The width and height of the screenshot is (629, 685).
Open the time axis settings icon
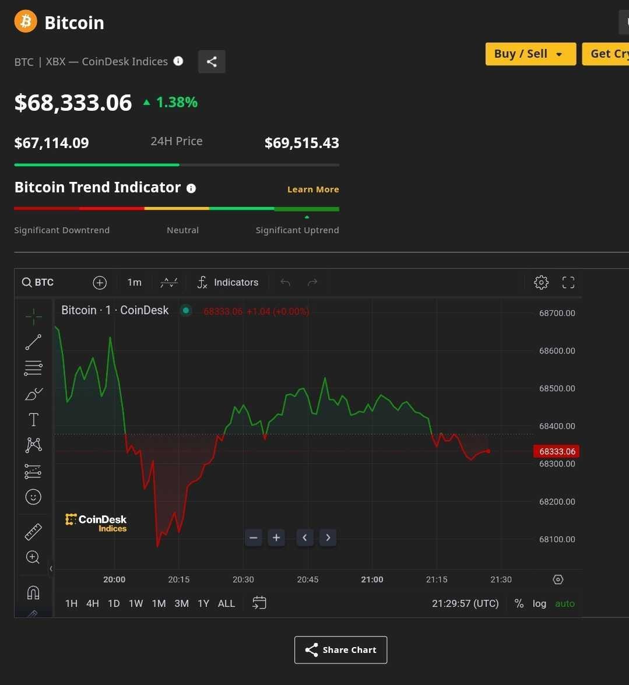(x=558, y=579)
